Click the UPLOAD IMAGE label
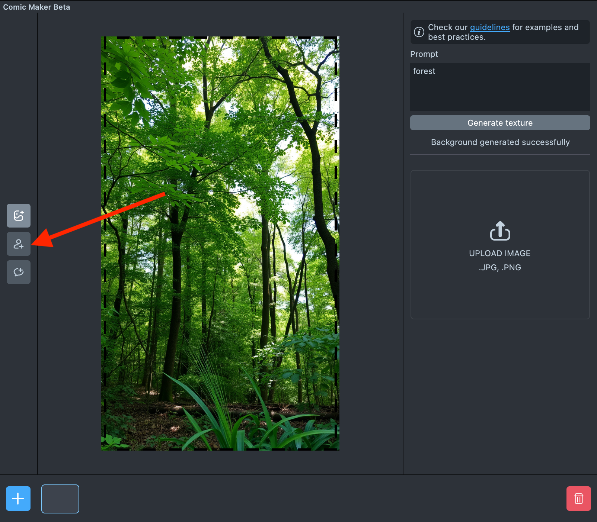597x522 pixels. click(x=499, y=254)
